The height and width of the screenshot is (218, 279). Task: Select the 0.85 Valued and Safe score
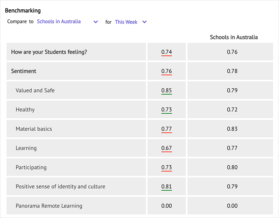pos(166,91)
